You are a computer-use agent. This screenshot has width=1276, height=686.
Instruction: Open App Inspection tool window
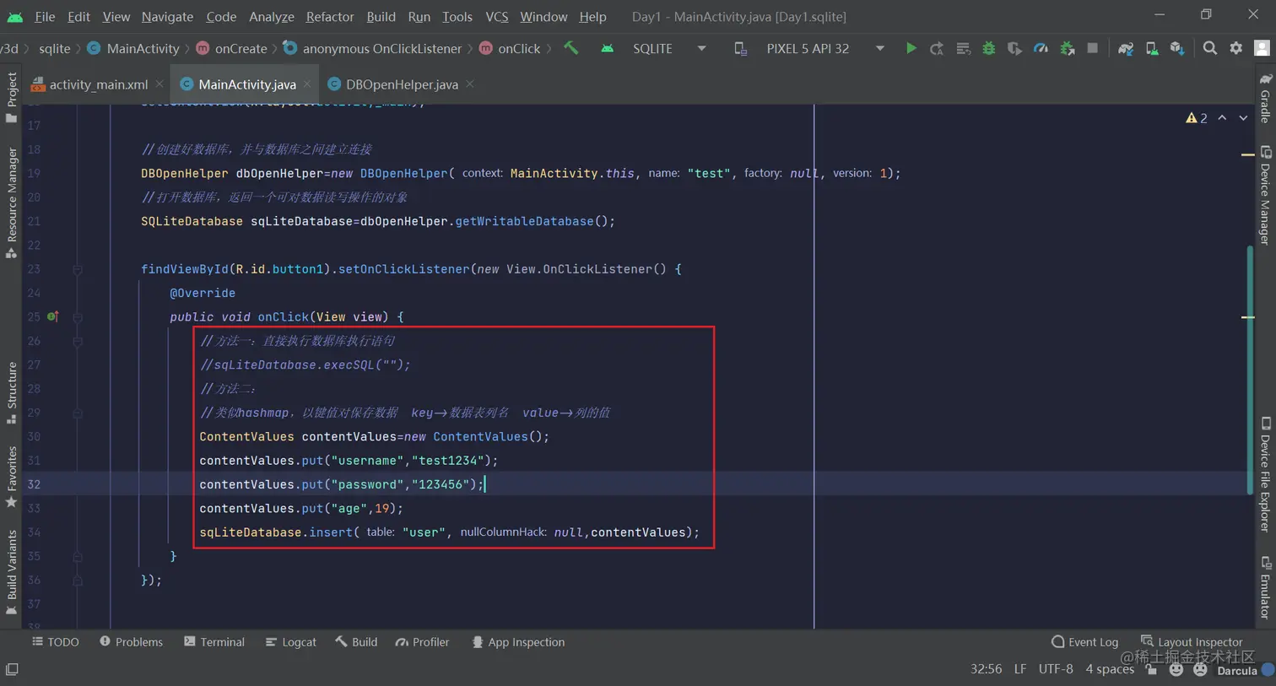(x=518, y=642)
